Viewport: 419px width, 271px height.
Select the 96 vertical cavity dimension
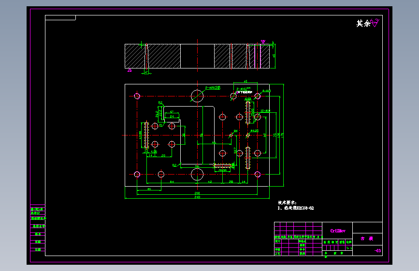[201, 135]
